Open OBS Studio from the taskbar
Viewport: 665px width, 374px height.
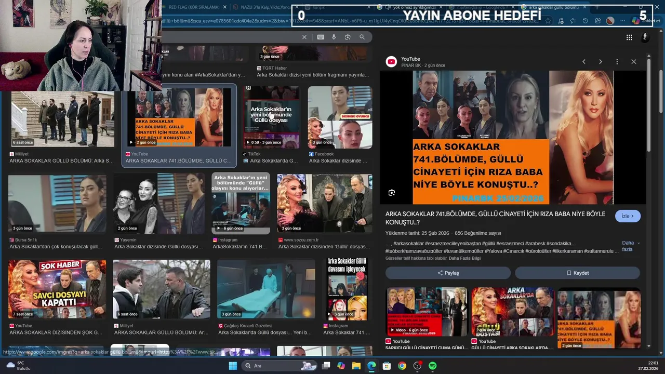(x=417, y=366)
